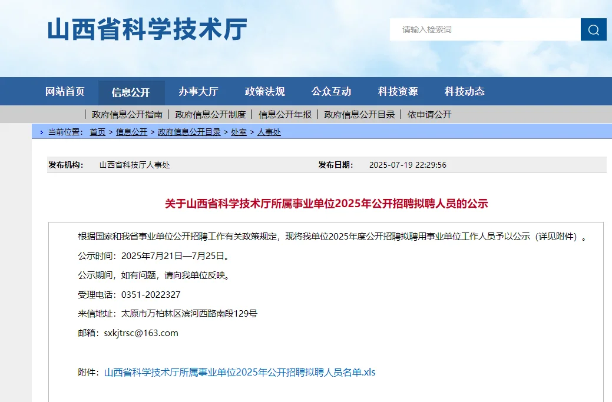Screen dimensions: 612x402
Task: Download the 拟聘人员名单.xls attachment
Action: pos(240,373)
